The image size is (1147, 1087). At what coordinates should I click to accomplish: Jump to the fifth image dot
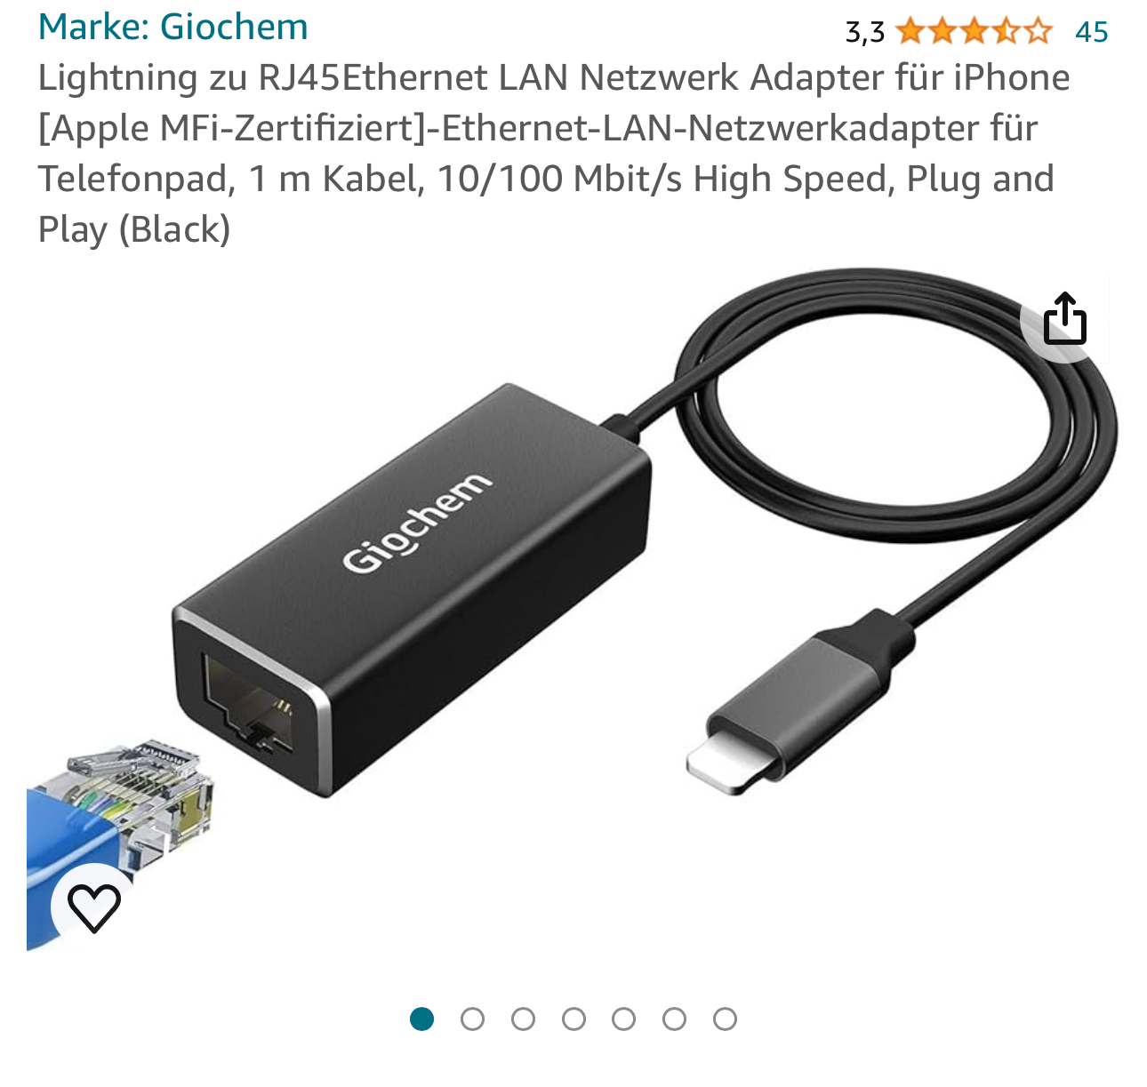pyautogui.click(x=623, y=1019)
